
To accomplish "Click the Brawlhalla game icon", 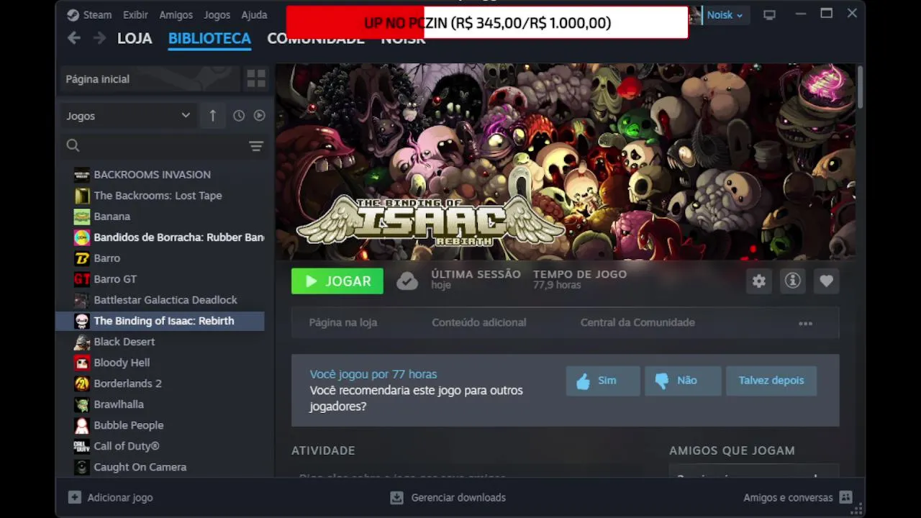I will [x=82, y=404].
